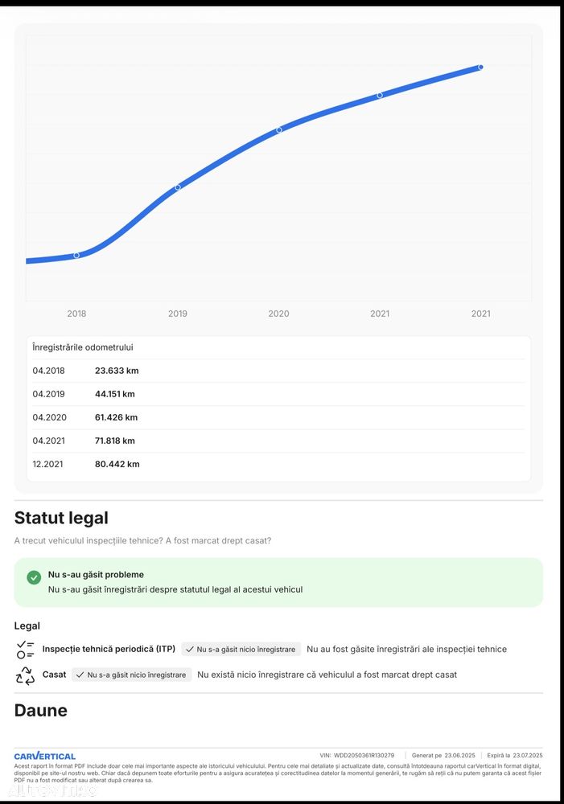Click the 'Statut legal' section heading

[61, 519]
